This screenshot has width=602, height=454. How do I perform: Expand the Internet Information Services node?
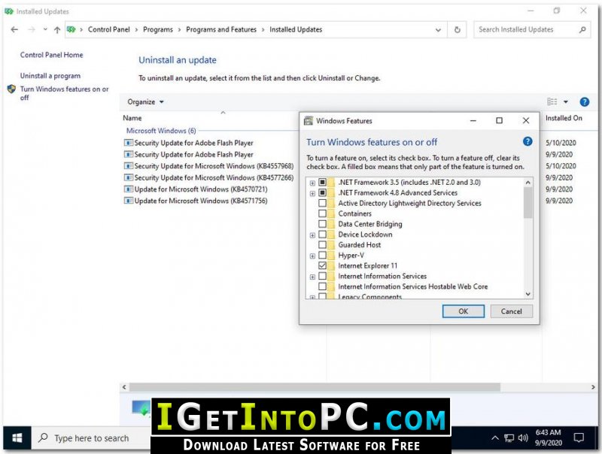coord(312,277)
